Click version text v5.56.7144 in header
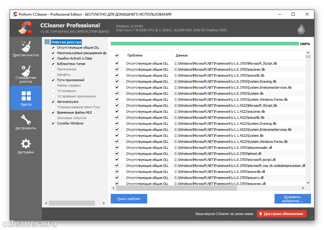 (x=75, y=32)
